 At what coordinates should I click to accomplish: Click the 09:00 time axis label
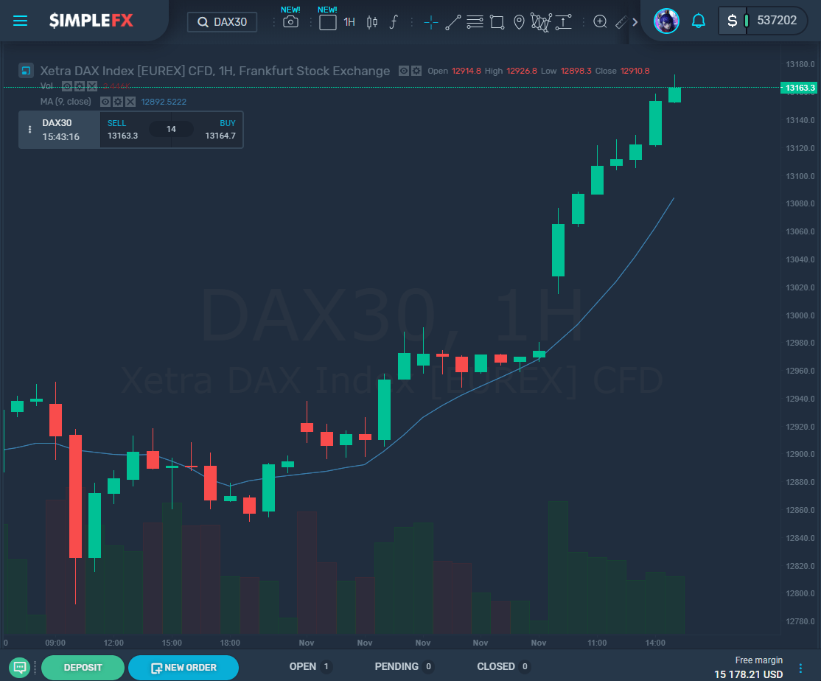(55, 643)
